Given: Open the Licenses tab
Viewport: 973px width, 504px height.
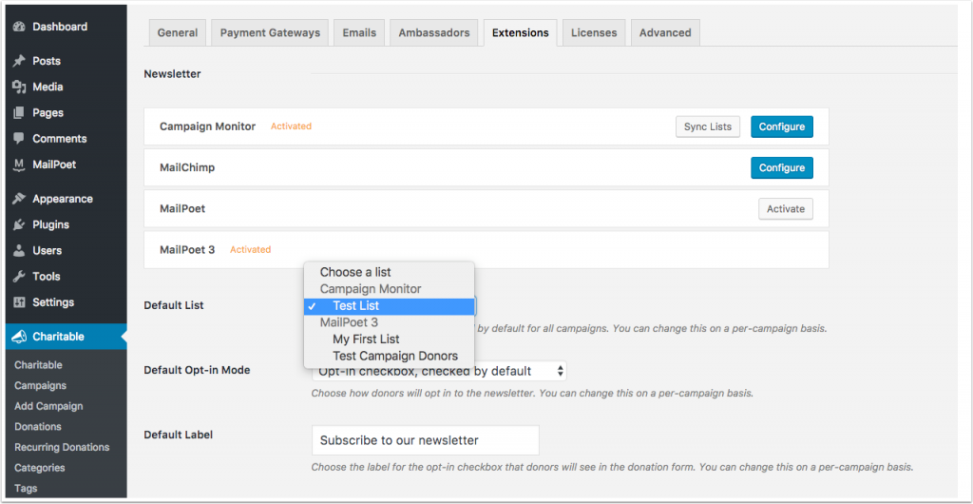Looking at the screenshot, I should 594,33.
